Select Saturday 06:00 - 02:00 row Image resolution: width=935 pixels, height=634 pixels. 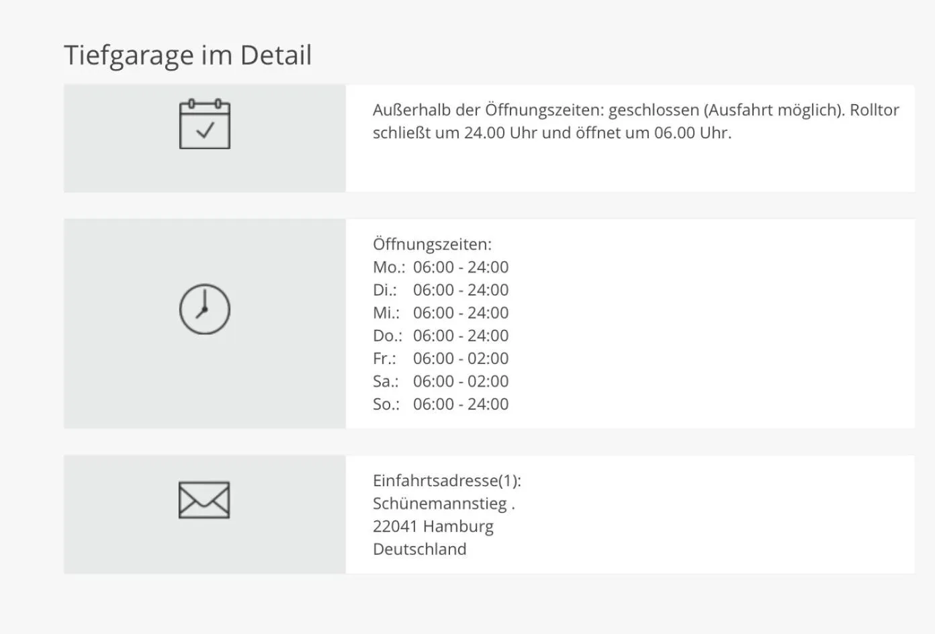coord(441,381)
